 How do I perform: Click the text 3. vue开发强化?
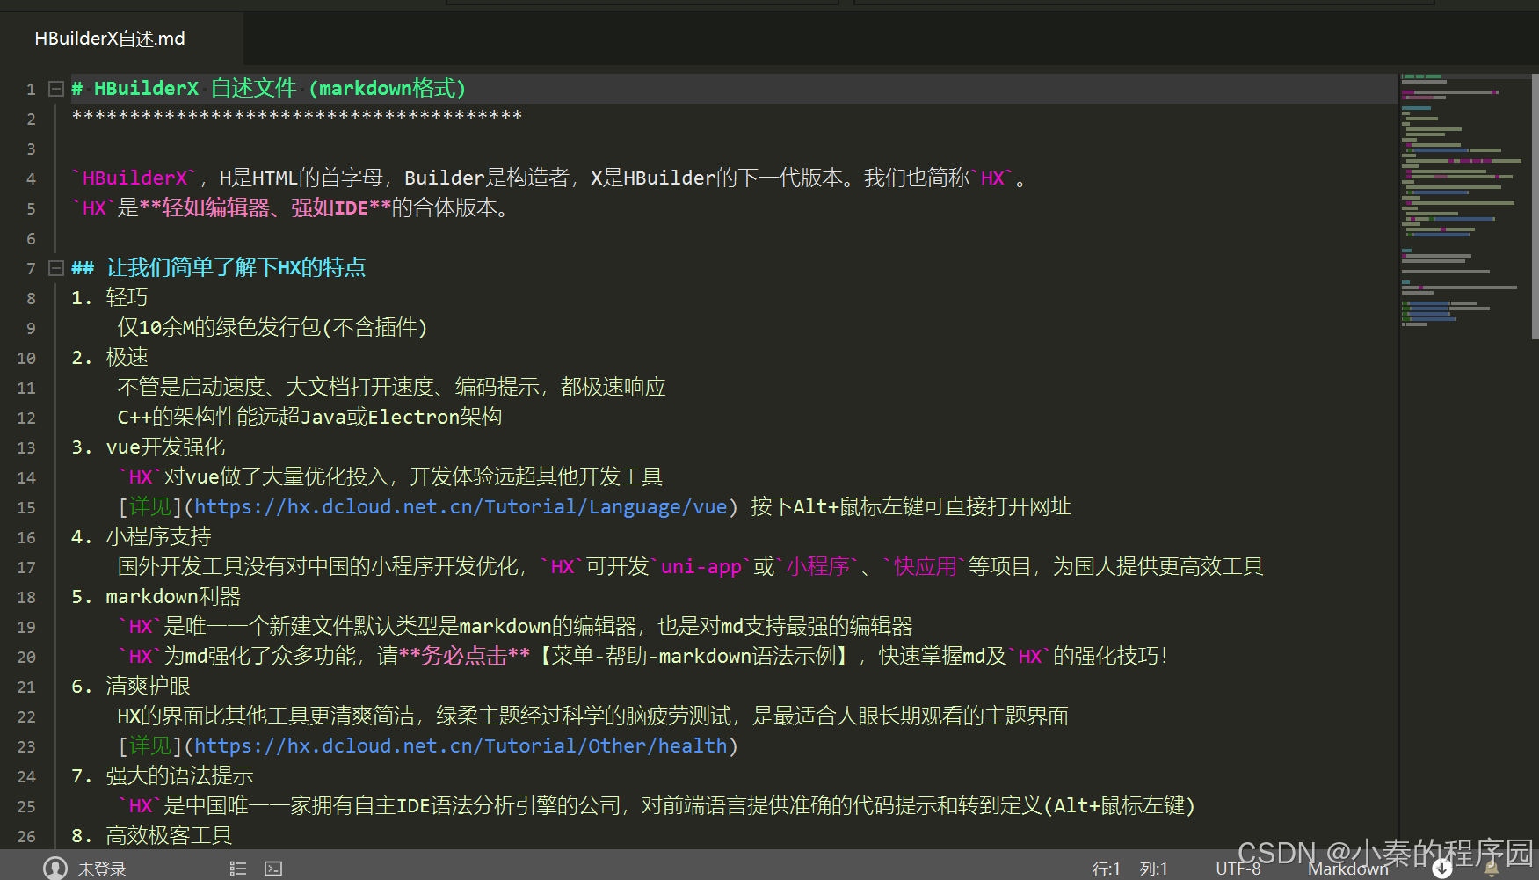(149, 447)
